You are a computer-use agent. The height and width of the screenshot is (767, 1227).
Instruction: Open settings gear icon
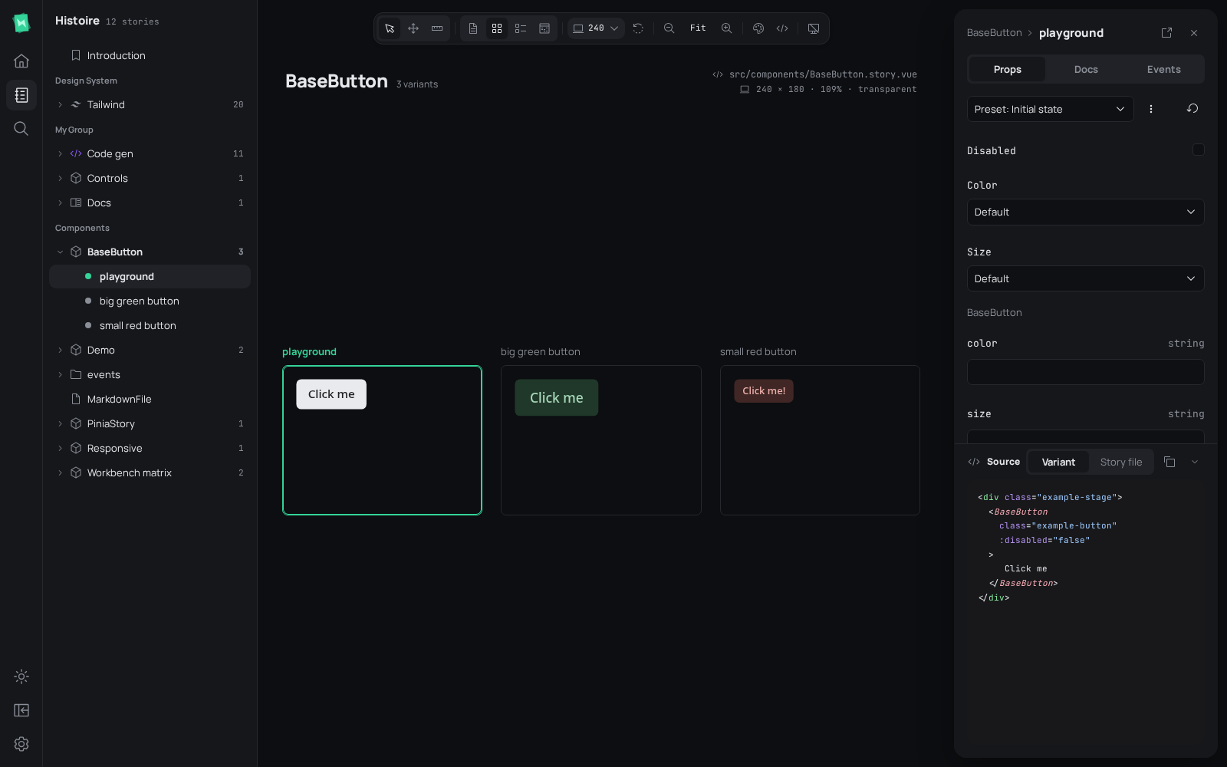click(x=21, y=744)
